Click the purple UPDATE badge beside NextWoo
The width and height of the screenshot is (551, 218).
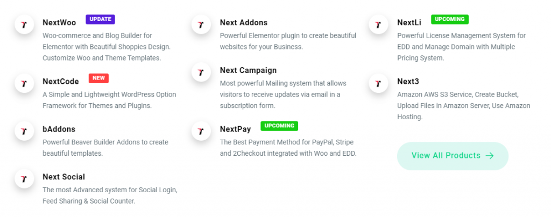(x=100, y=19)
